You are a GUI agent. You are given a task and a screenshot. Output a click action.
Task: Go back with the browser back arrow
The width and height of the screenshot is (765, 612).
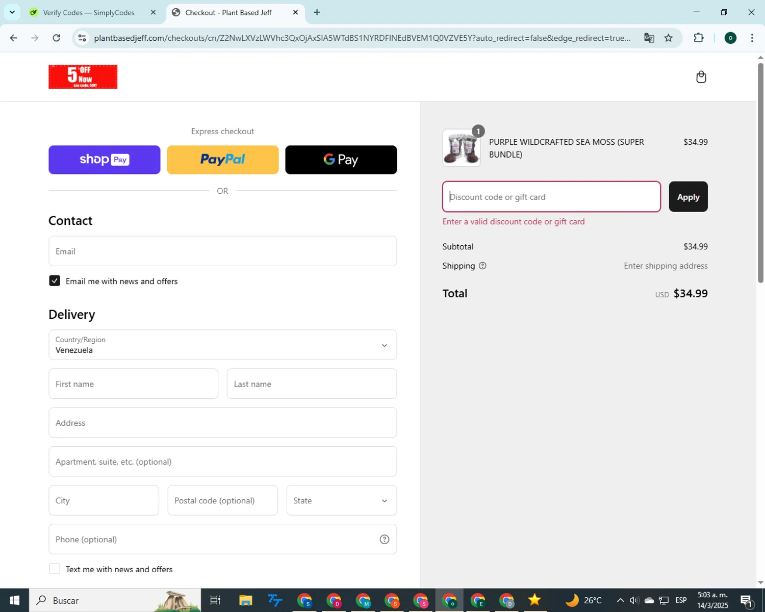14,38
